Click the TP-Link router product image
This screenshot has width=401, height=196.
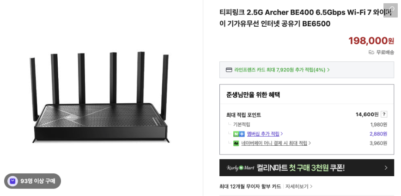click(100, 97)
